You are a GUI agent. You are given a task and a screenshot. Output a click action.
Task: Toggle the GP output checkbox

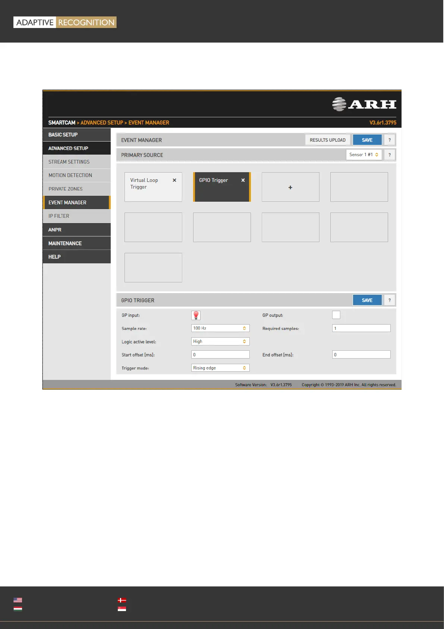(x=336, y=315)
